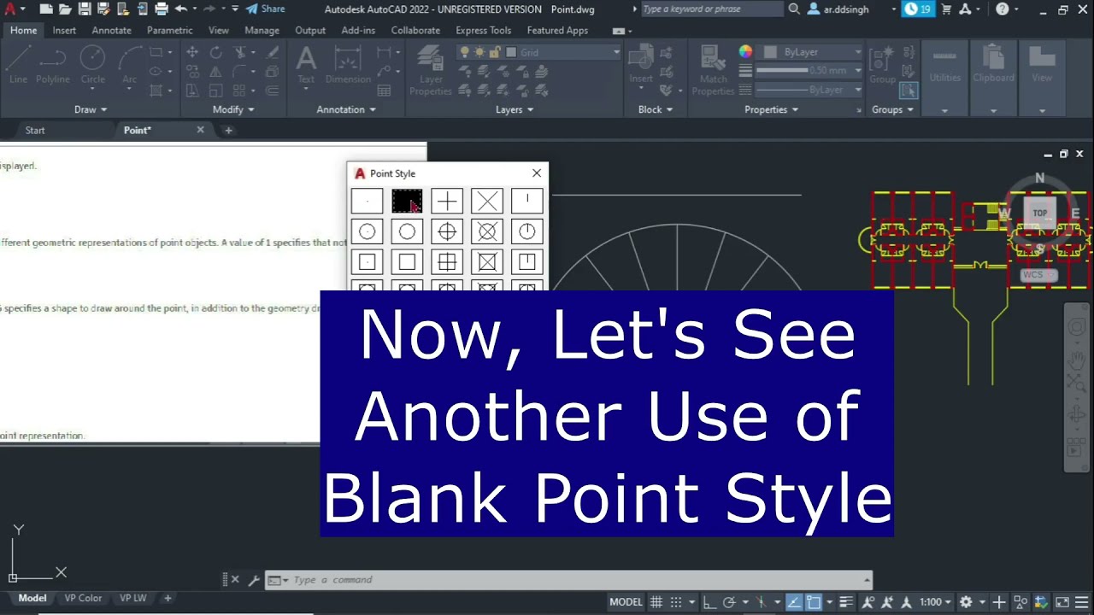
Task: Click the Share button
Action: pyautogui.click(x=266, y=9)
